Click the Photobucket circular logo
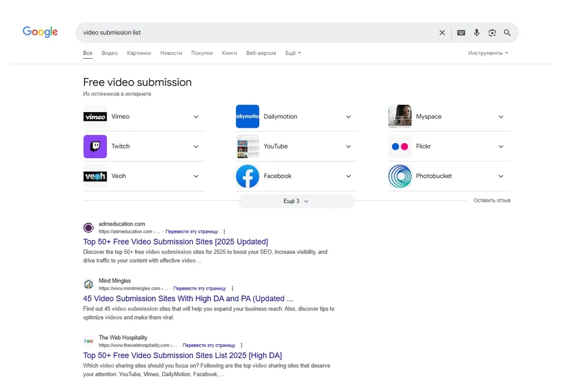The width and height of the screenshot is (568, 390). (400, 176)
